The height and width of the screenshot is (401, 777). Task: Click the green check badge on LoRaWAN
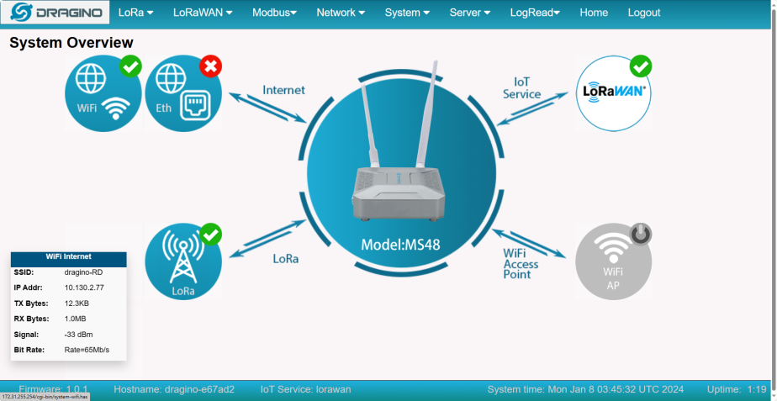pos(641,66)
